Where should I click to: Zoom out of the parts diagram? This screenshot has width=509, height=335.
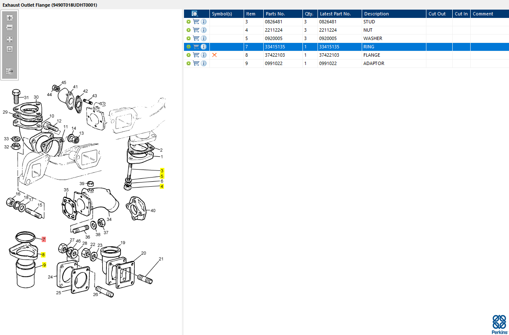point(10,27)
